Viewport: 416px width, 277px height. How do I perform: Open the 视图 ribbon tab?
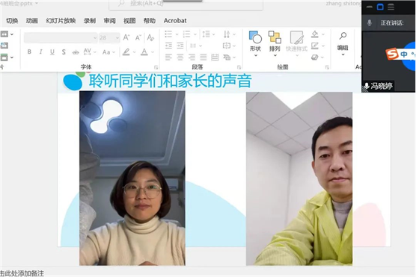pos(129,21)
